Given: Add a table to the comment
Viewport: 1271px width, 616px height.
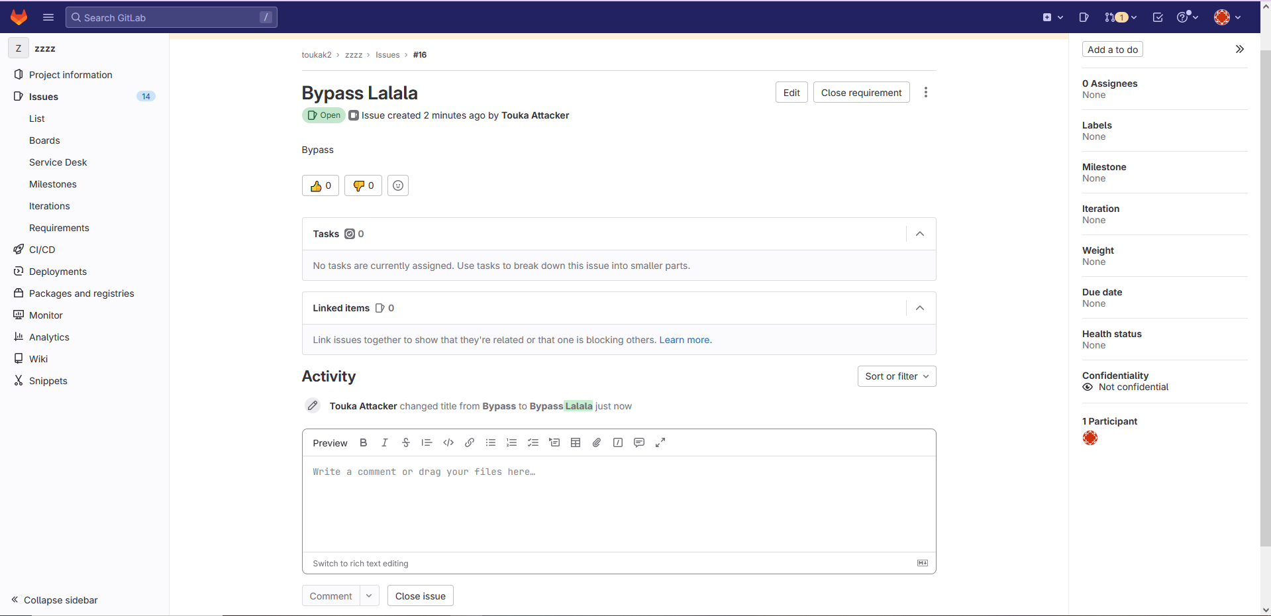Looking at the screenshot, I should click(576, 443).
